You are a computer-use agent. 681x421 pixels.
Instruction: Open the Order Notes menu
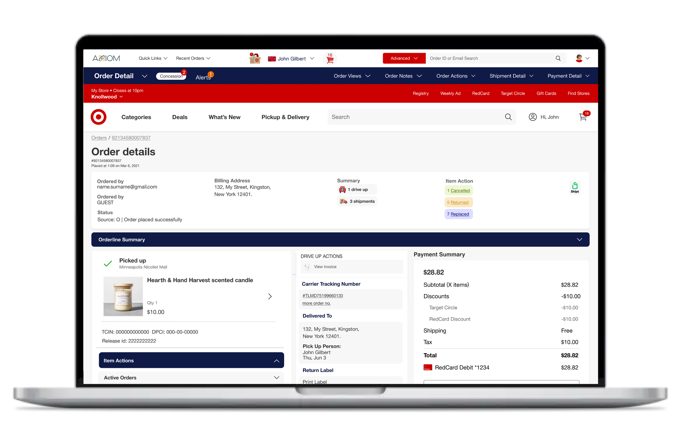point(403,76)
